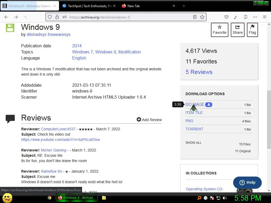Open a new tab with plus button
The width and height of the screenshot is (271, 203).
[184, 6]
